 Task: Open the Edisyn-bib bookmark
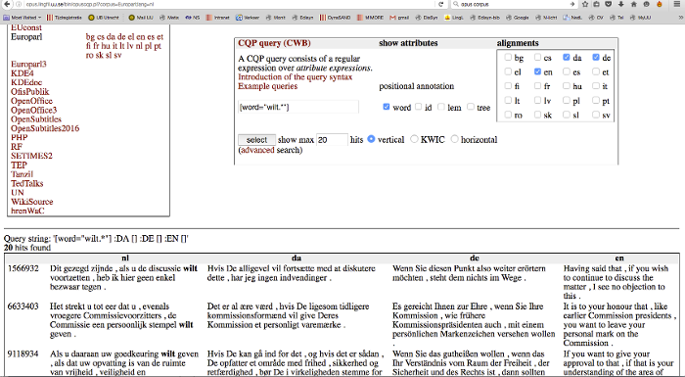tap(484, 18)
